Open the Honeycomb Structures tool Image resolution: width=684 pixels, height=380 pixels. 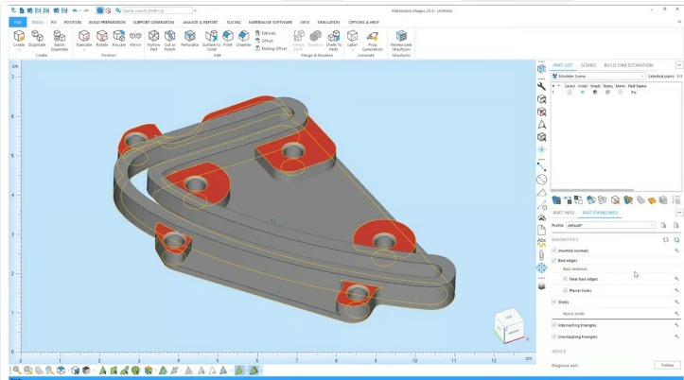(400, 36)
